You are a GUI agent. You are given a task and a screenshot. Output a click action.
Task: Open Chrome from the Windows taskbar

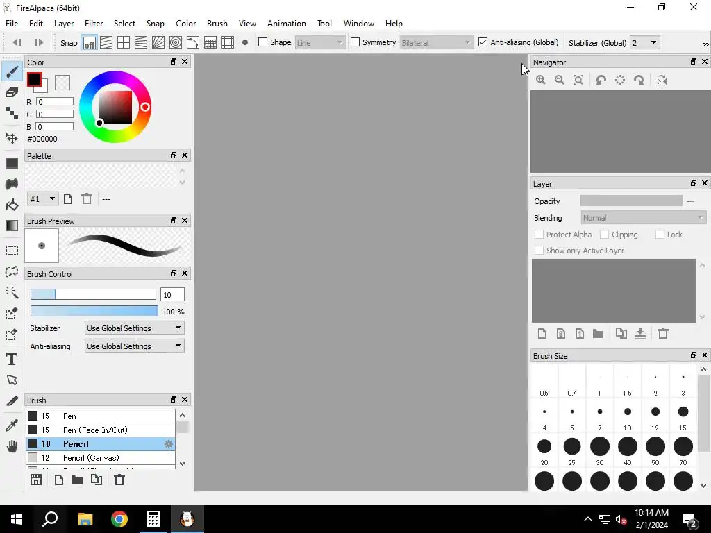click(x=119, y=519)
